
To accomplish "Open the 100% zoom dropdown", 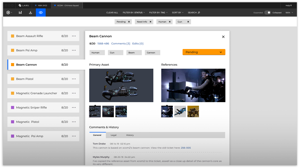I will coord(289,13).
